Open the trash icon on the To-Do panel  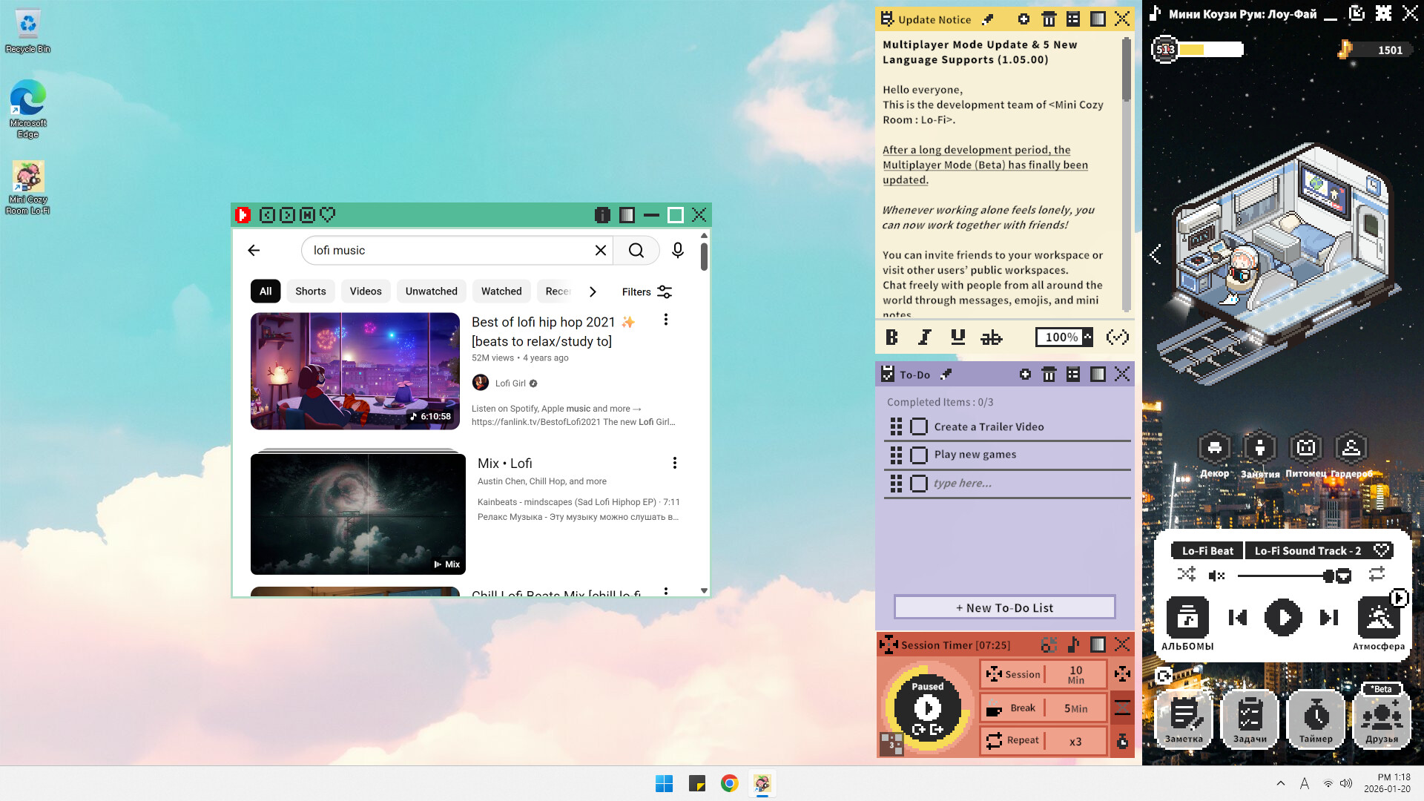click(1049, 375)
